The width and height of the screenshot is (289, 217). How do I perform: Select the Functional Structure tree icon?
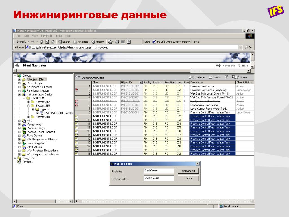[24, 91]
